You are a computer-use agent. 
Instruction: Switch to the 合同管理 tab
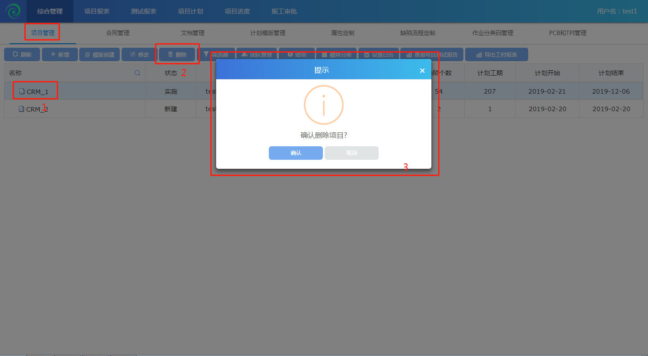tap(118, 33)
